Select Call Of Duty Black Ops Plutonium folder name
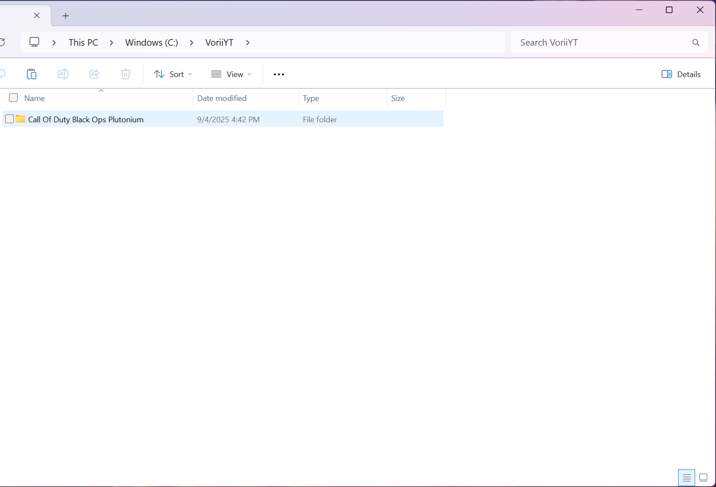Viewport: 716px width, 487px height. click(86, 120)
